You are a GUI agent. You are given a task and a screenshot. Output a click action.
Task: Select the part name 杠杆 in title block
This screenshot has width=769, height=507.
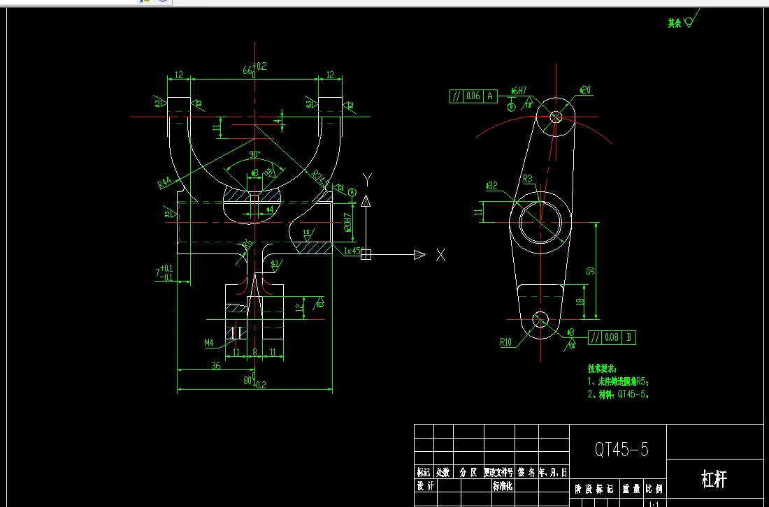coord(714,480)
